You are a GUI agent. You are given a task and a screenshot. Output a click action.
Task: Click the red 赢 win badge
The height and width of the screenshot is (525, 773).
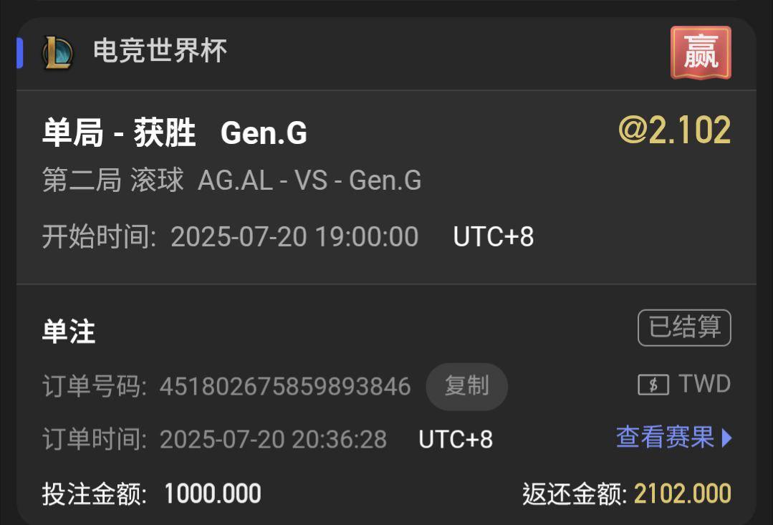tap(701, 53)
